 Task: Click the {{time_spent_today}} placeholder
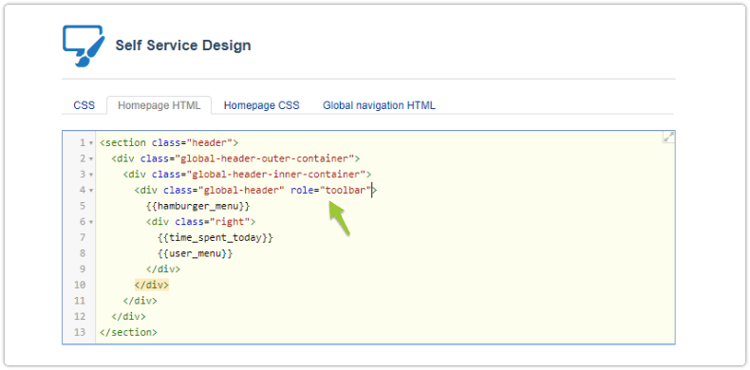[x=216, y=237]
